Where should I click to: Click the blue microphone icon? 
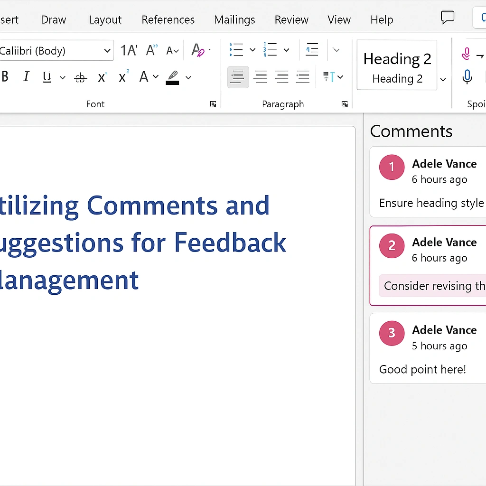(x=467, y=76)
